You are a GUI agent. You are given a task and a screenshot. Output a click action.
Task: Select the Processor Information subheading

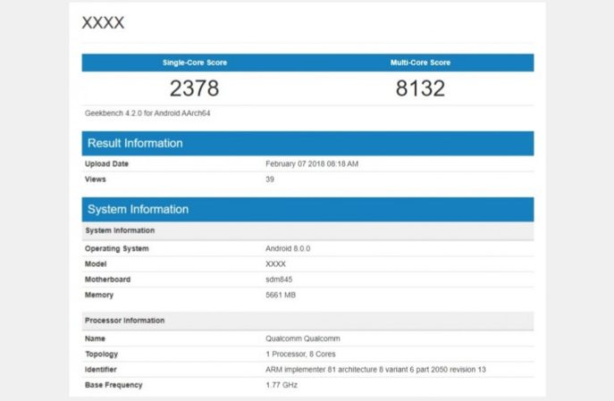124,320
